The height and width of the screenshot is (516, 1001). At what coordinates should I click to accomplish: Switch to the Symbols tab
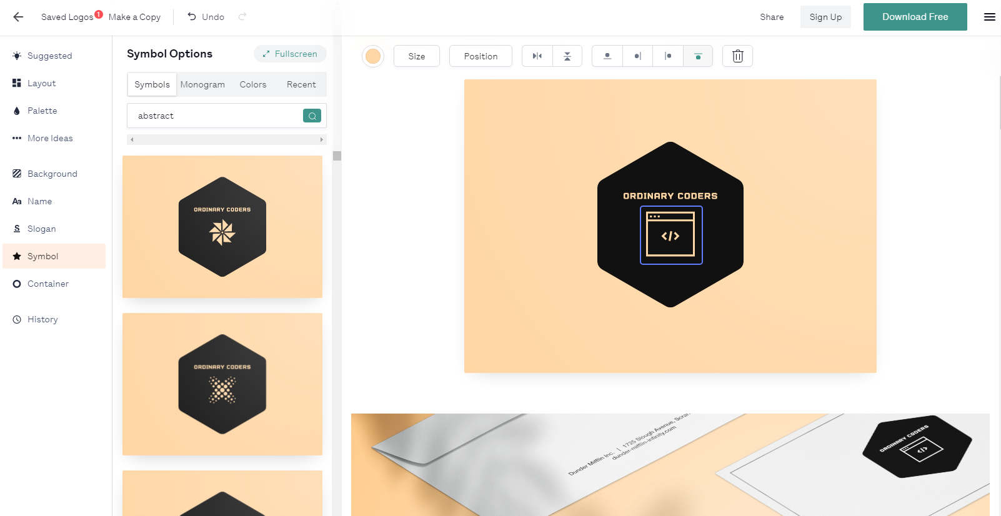(152, 84)
